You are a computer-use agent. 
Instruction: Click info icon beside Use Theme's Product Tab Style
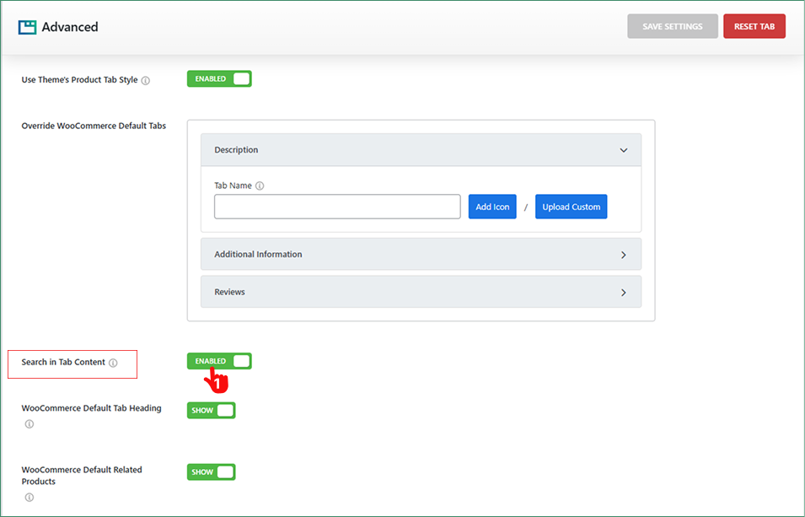[x=146, y=81]
